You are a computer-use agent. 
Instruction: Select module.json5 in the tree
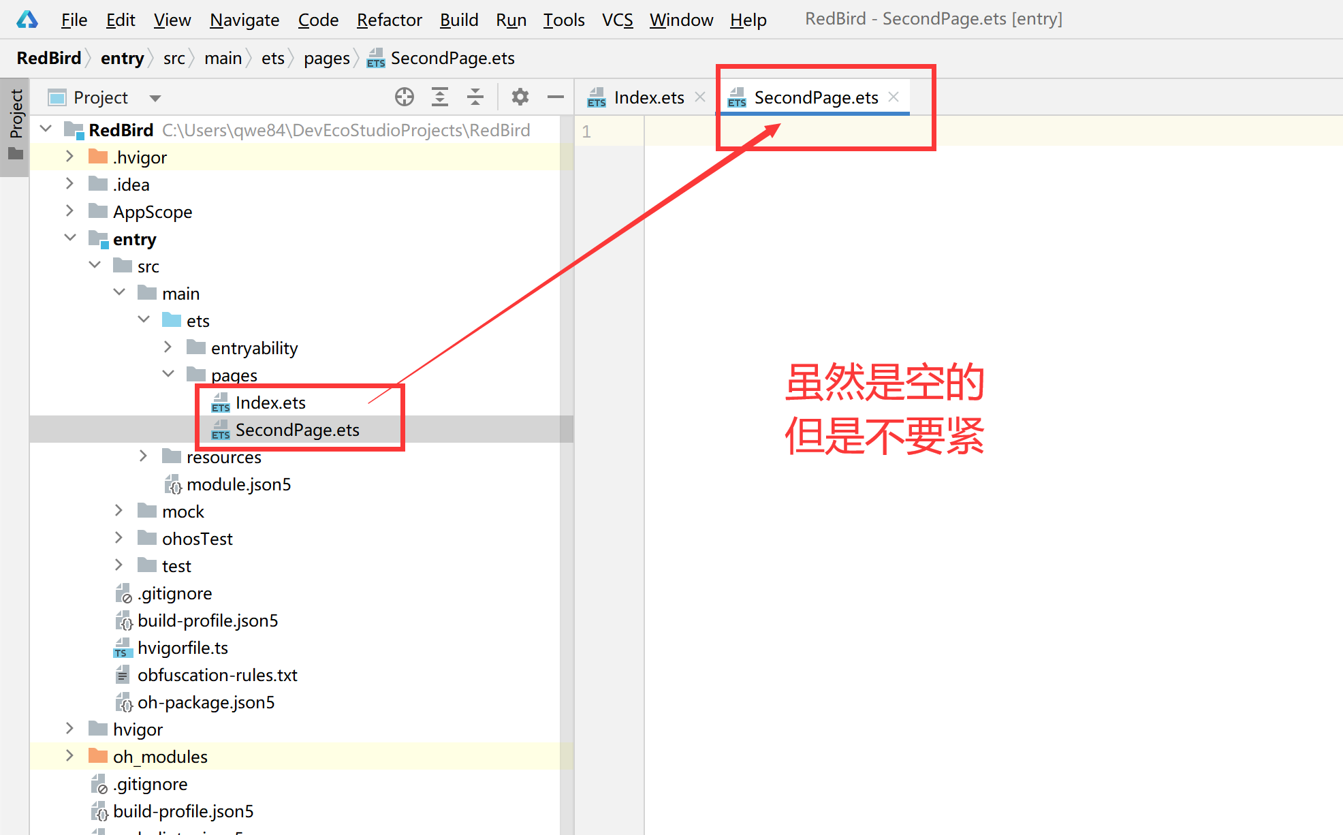[238, 484]
